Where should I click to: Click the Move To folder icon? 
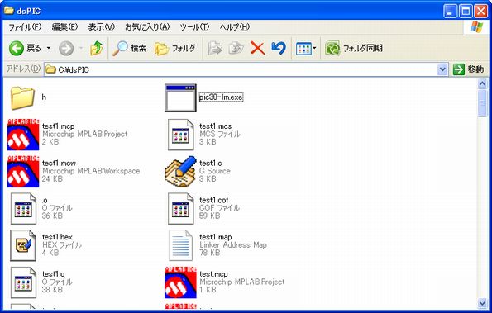[x=215, y=48]
